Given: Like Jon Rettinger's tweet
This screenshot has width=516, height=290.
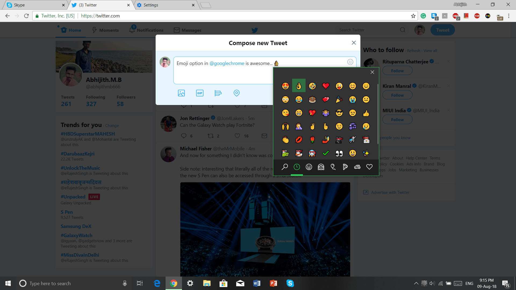Looking at the screenshot, I should point(237,136).
